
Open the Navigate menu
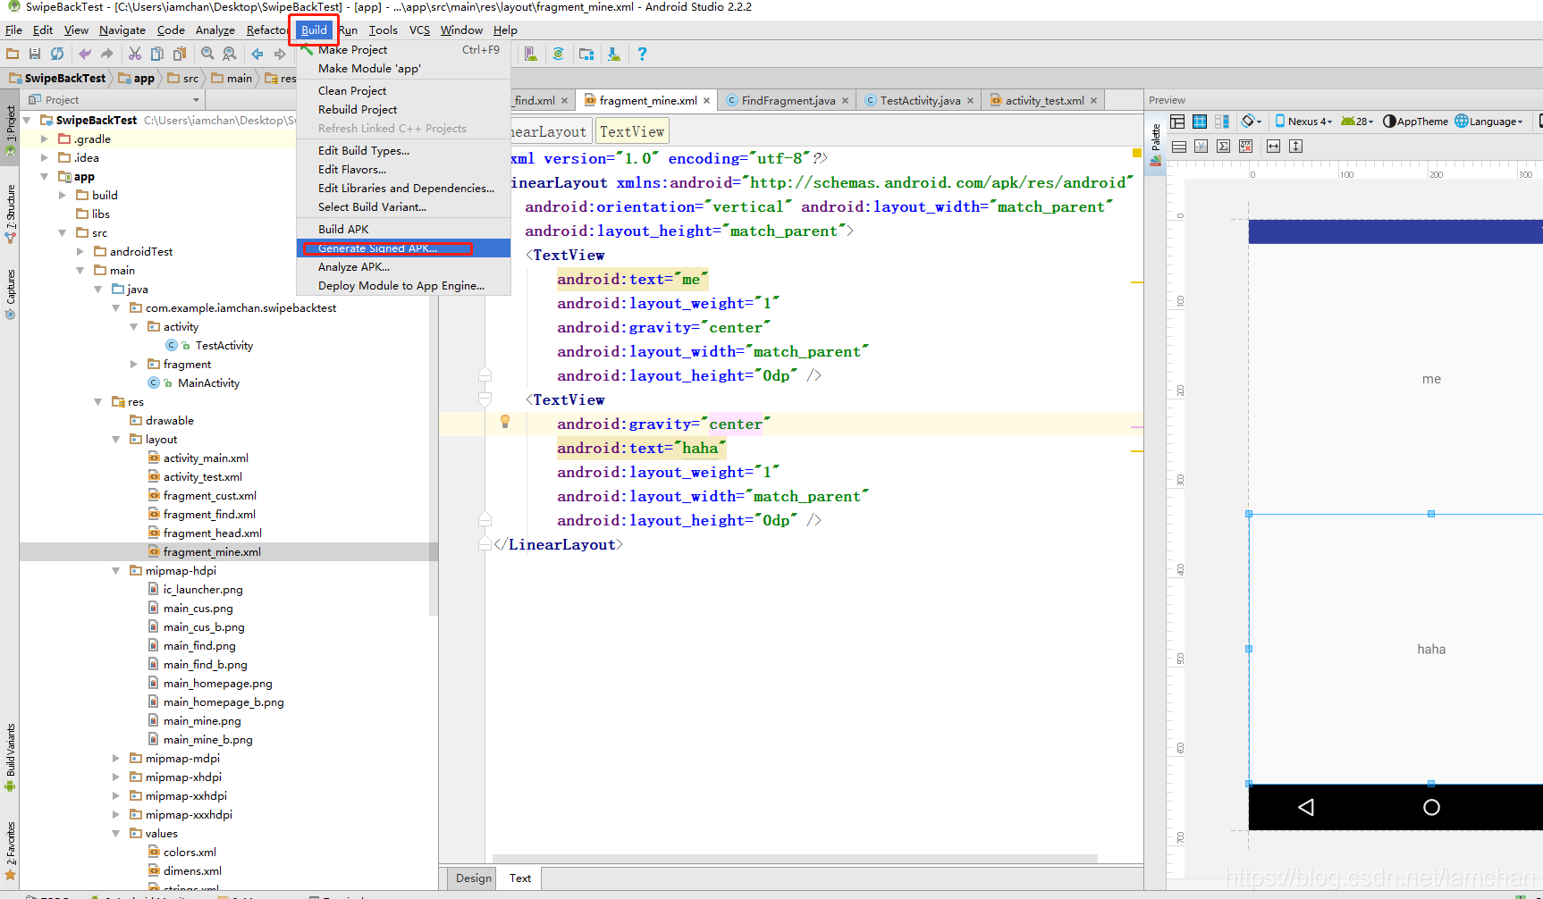(x=122, y=30)
